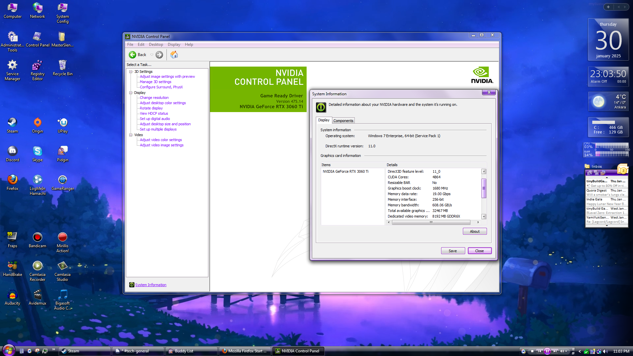Click the Origin desktop icon
The height and width of the screenshot is (356, 633).
pyautogui.click(x=37, y=126)
